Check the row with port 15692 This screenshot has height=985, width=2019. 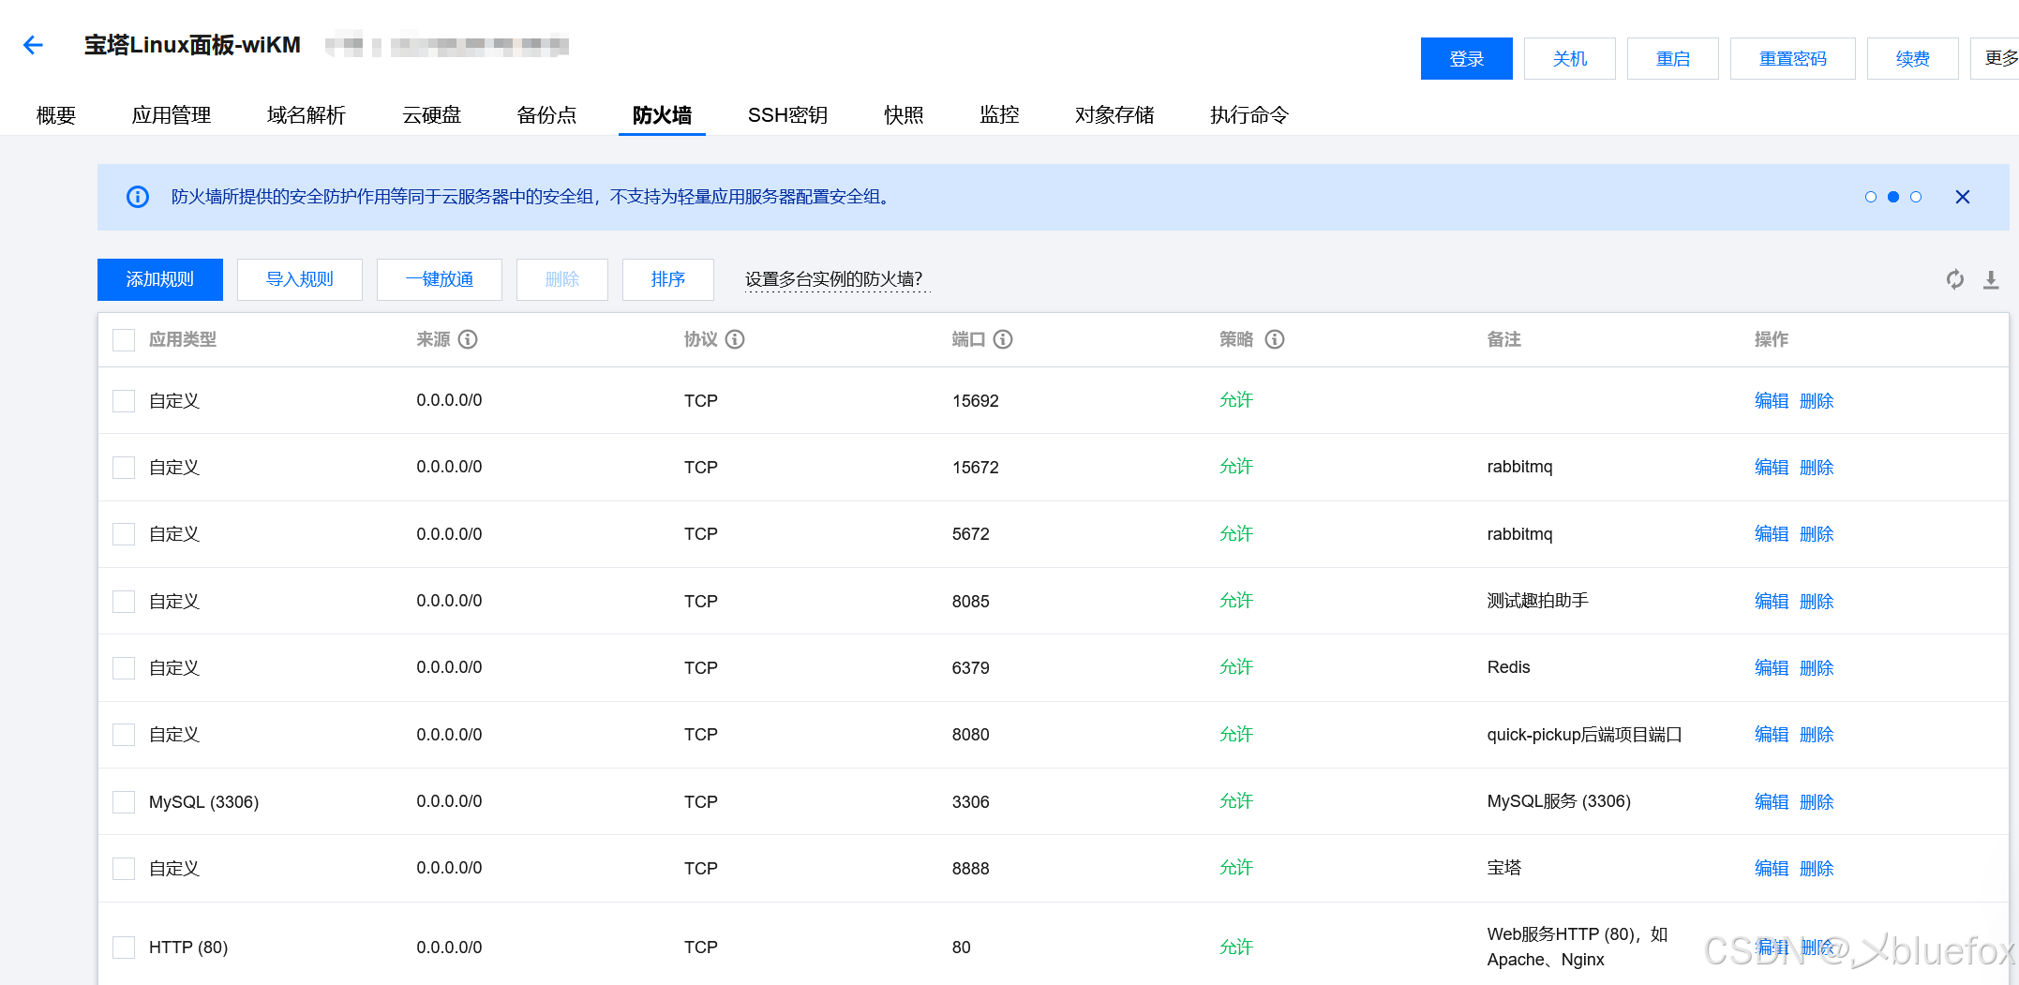[x=124, y=401]
